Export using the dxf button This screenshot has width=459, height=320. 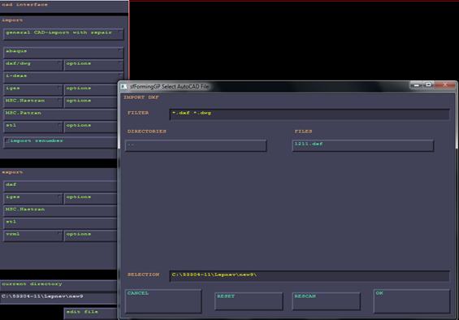point(60,186)
